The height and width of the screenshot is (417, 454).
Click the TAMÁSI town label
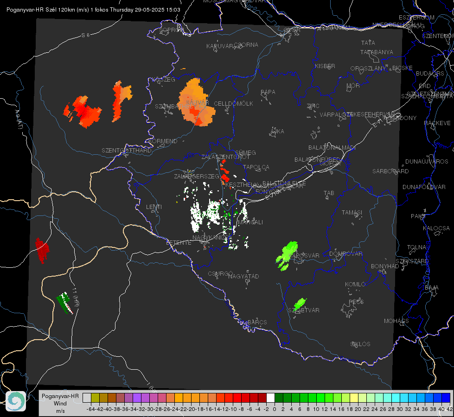tap(352, 213)
